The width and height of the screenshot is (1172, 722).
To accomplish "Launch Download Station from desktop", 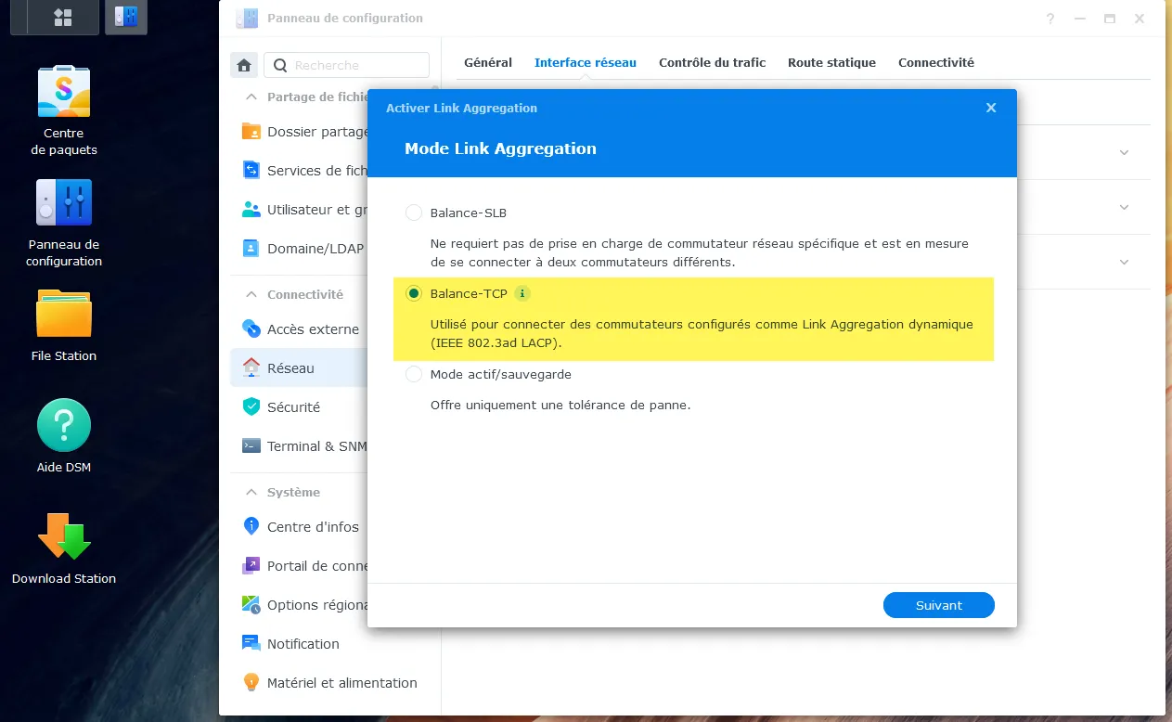I will pos(63,540).
